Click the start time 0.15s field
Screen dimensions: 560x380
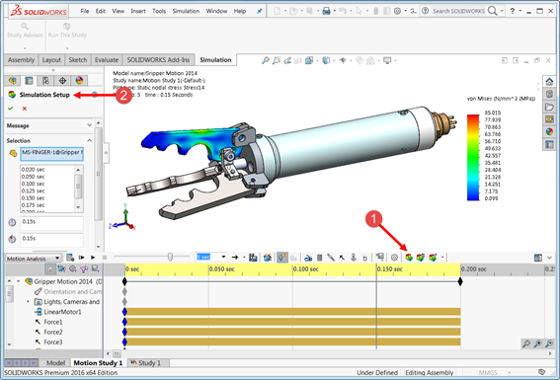point(51,223)
